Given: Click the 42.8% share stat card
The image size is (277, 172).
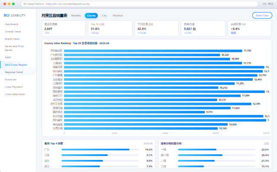Looking at the screenshot, I should click(157, 29).
